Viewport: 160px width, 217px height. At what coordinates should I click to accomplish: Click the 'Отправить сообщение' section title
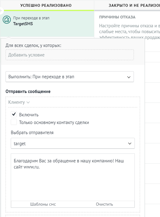(28, 91)
